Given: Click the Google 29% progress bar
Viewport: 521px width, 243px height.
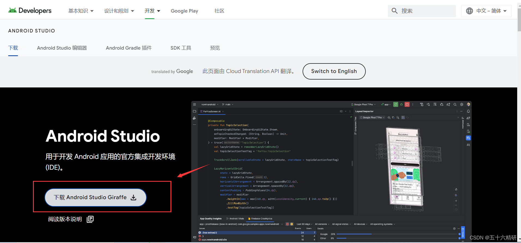Looking at the screenshot, I should pyautogui.click(x=397, y=234).
